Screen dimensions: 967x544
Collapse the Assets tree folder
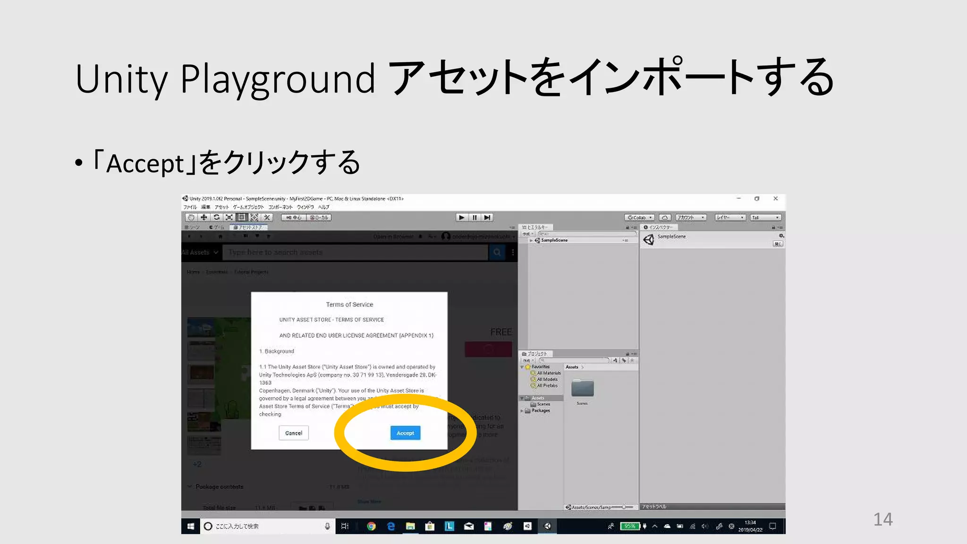[x=522, y=398]
